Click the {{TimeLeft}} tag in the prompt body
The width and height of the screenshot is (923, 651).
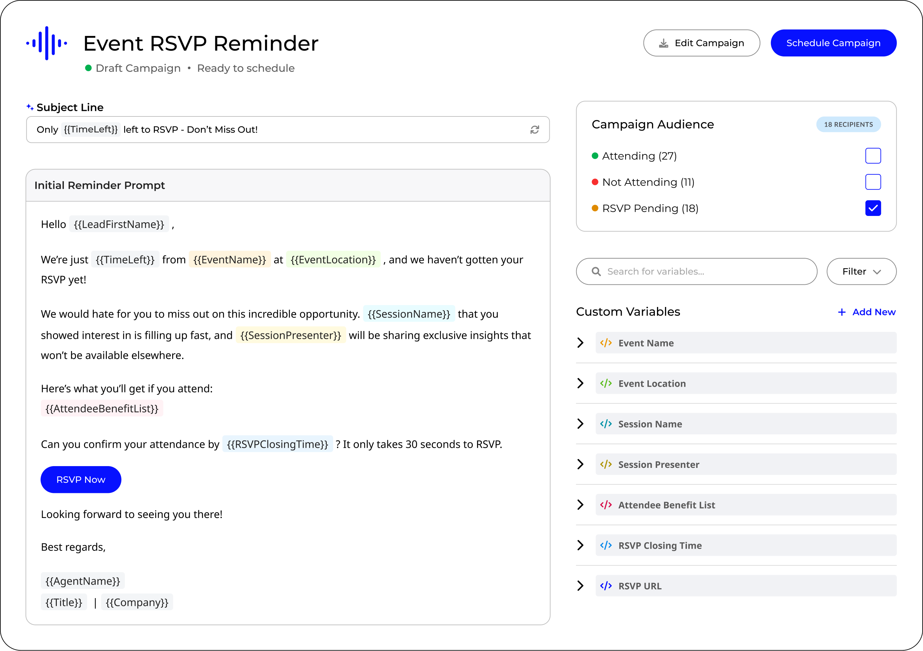click(x=125, y=260)
